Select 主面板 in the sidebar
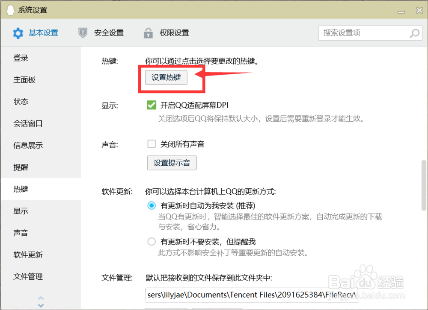This screenshot has height=310, width=428. pyautogui.click(x=41, y=79)
